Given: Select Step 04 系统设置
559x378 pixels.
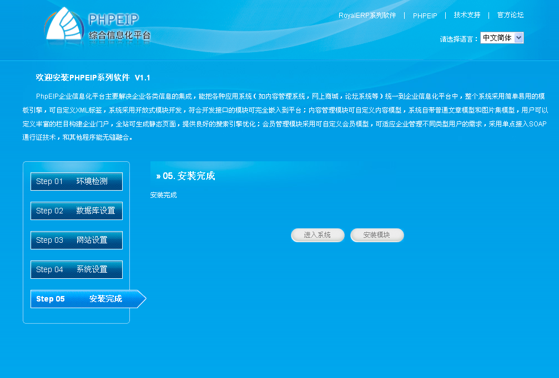Looking at the screenshot, I should 77,269.
